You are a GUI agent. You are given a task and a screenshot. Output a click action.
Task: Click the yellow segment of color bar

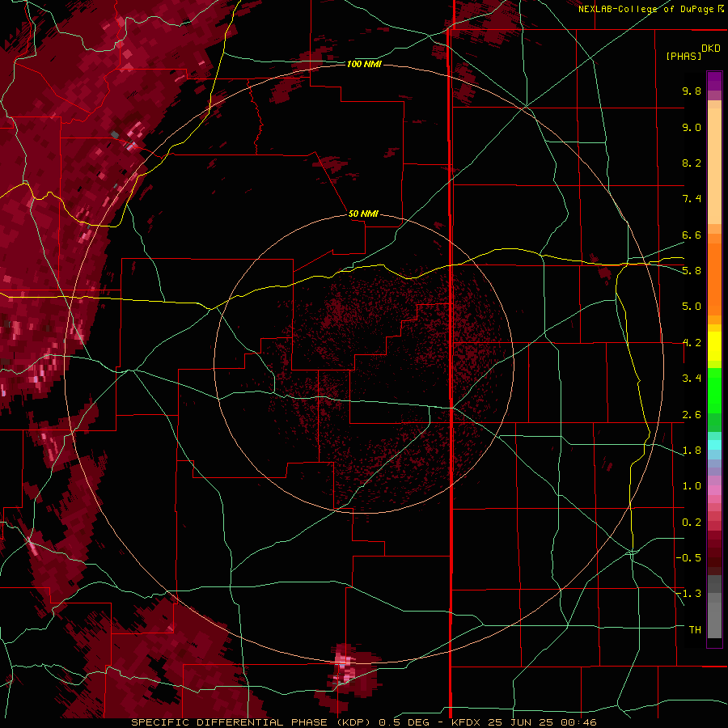[714, 346]
